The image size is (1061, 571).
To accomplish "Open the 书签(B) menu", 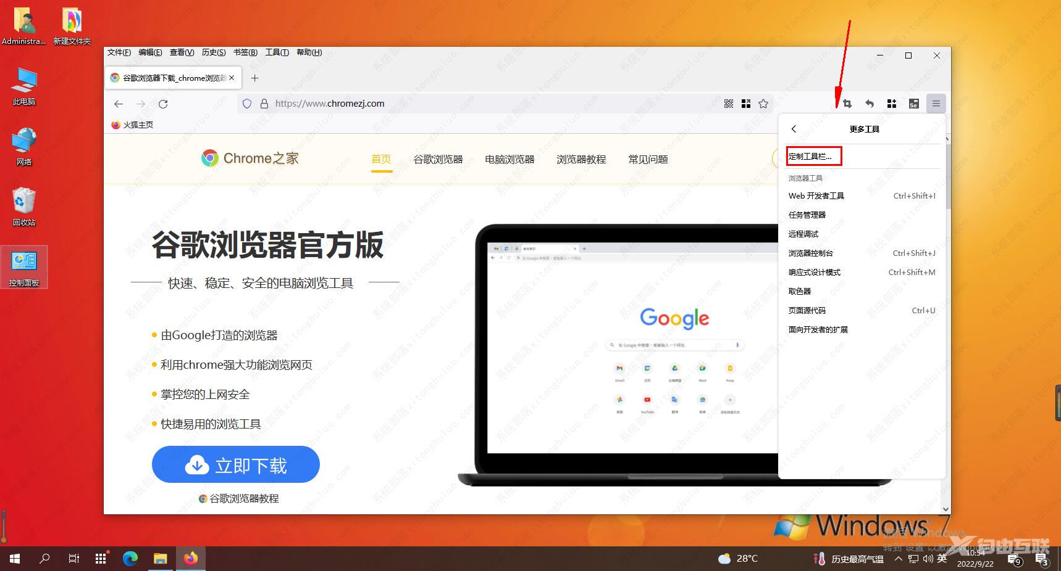I will click(x=245, y=52).
